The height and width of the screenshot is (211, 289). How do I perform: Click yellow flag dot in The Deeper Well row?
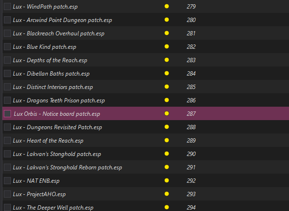(167, 207)
